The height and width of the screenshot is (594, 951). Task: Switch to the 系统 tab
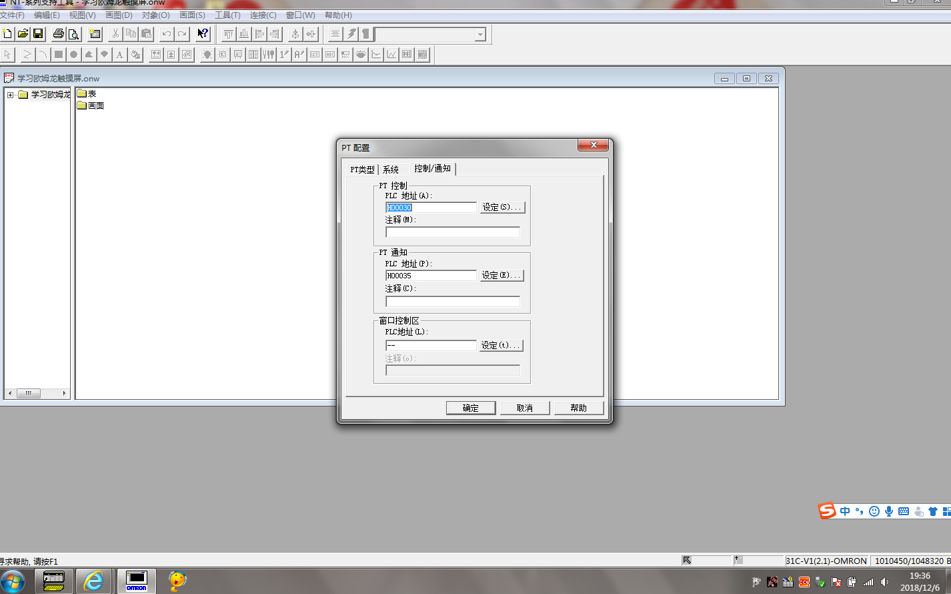[x=391, y=170]
